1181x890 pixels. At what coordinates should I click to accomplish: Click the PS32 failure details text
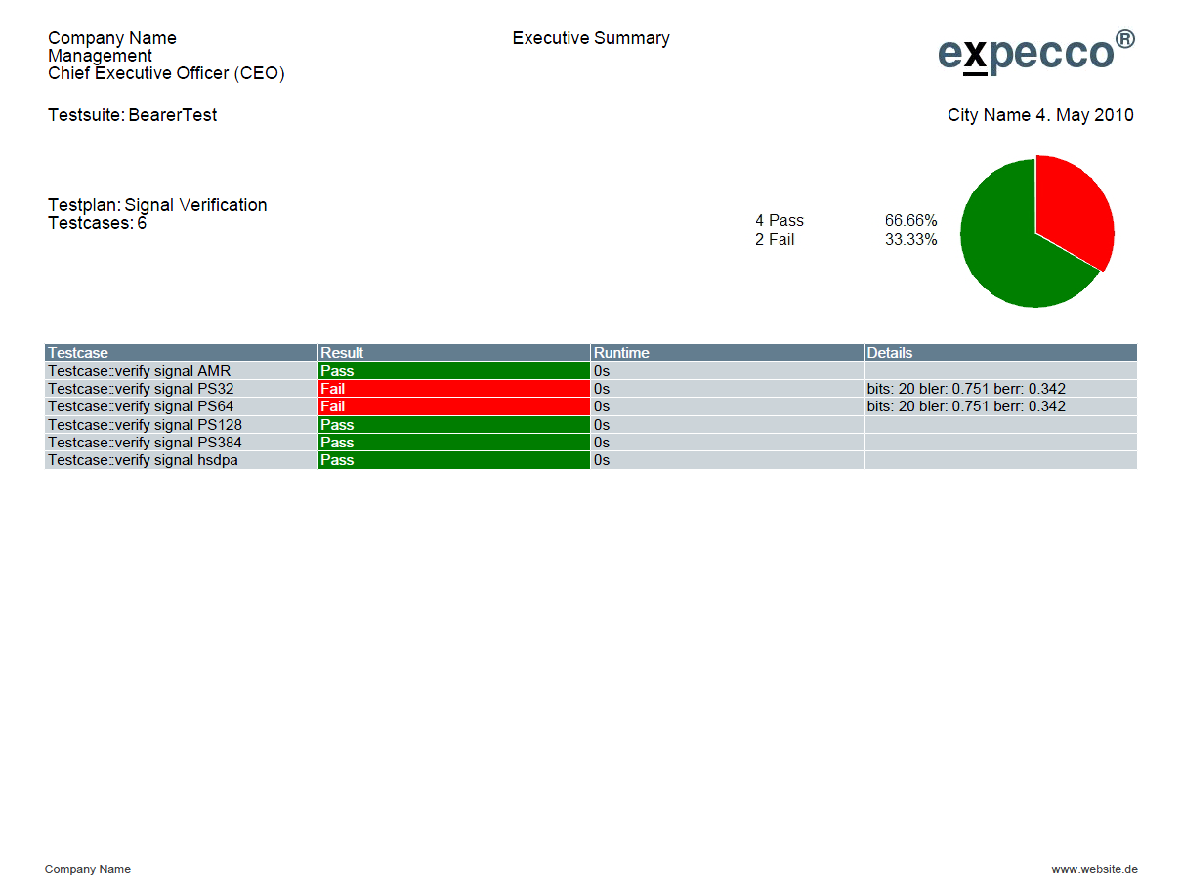pos(966,389)
